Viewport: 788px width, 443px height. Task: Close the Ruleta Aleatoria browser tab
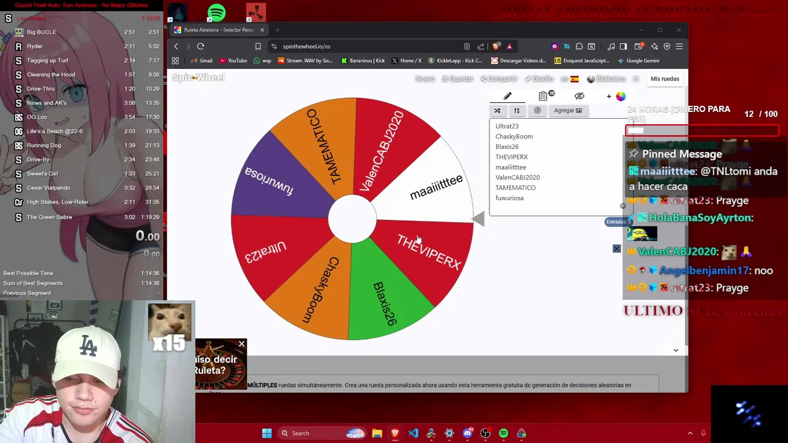coord(262,30)
